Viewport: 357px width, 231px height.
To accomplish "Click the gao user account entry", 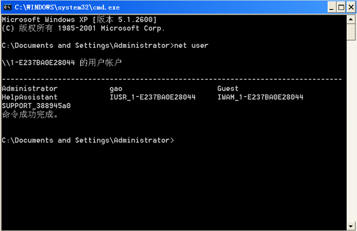I will click(116, 89).
